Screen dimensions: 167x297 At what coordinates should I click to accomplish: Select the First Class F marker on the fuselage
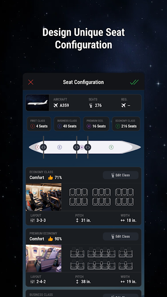pos(38,147)
